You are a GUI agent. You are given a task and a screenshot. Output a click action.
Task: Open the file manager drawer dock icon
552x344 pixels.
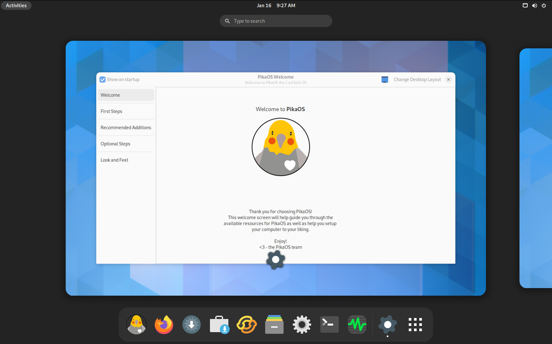point(274,325)
